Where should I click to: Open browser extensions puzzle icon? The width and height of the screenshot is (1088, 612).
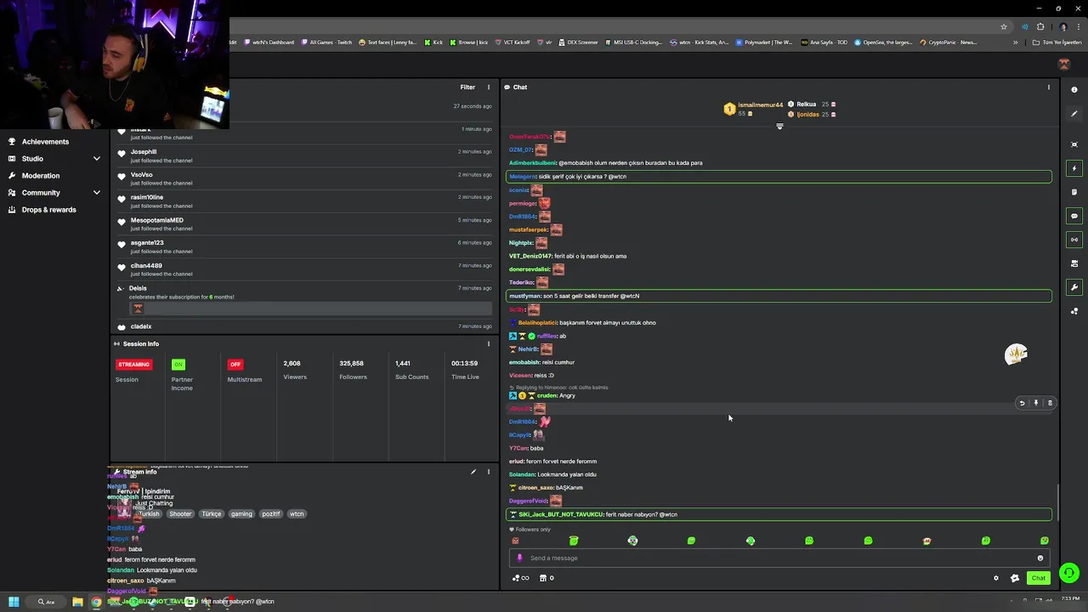coord(1040,26)
